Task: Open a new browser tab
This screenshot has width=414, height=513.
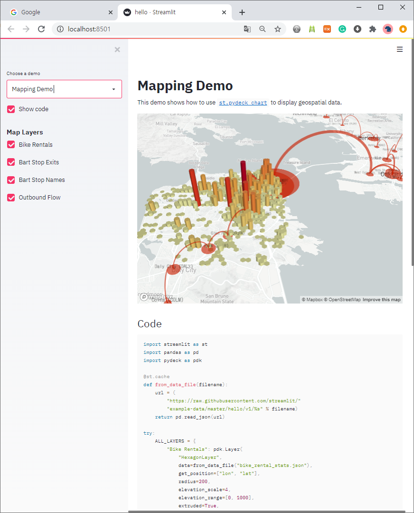Action: (x=242, y=12)
